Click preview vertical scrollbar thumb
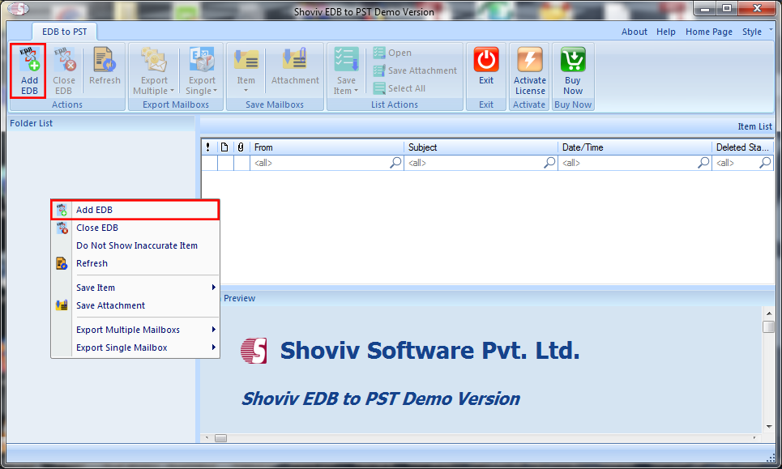The height and width of the screenshot is (469, 782). pyautogui.click(x=769, y=327)
